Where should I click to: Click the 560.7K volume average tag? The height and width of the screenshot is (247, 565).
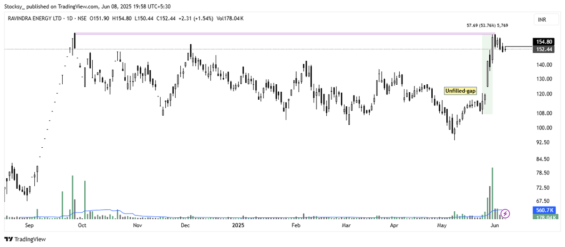544,210
